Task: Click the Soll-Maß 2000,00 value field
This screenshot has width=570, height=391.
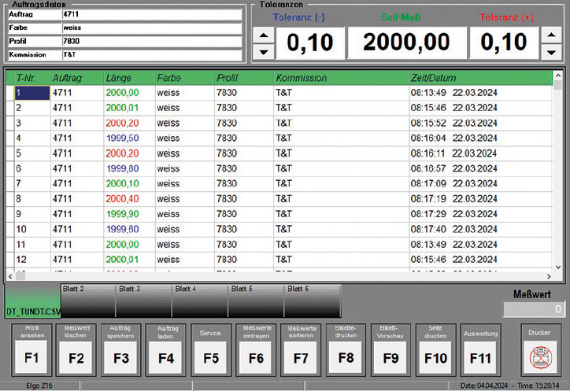Action: click(406, 42)
